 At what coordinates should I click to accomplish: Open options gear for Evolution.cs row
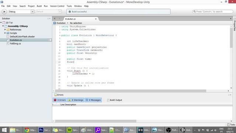tap(49, 40)
